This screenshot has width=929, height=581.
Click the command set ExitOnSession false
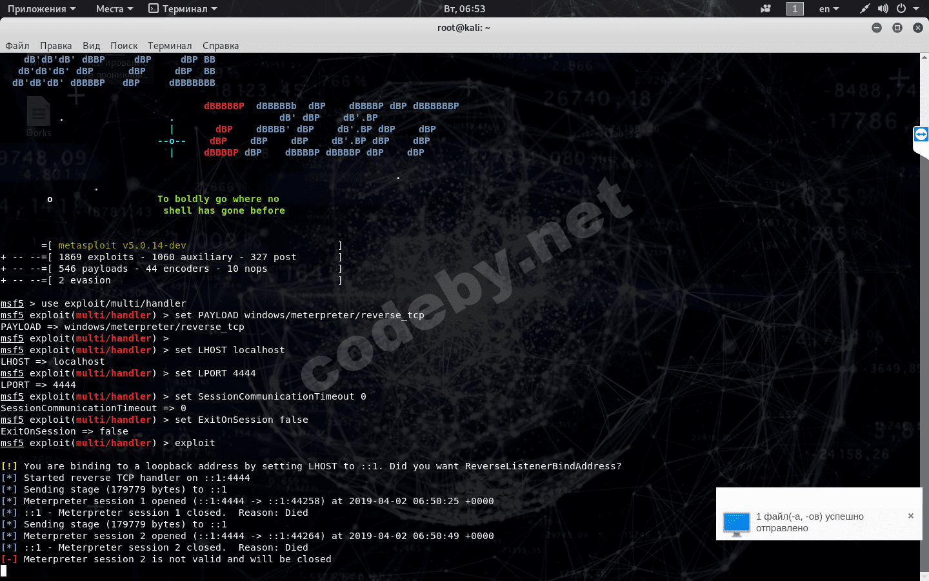coord(241,420)
